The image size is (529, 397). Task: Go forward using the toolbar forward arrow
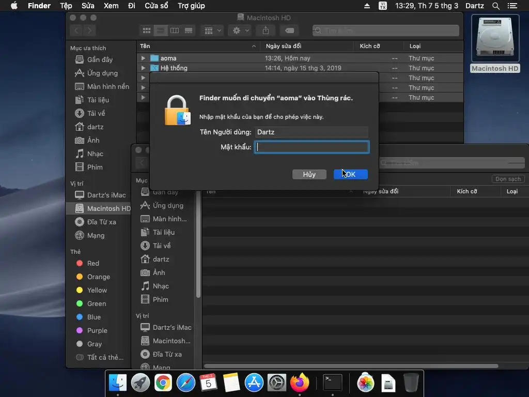point(89,30)
